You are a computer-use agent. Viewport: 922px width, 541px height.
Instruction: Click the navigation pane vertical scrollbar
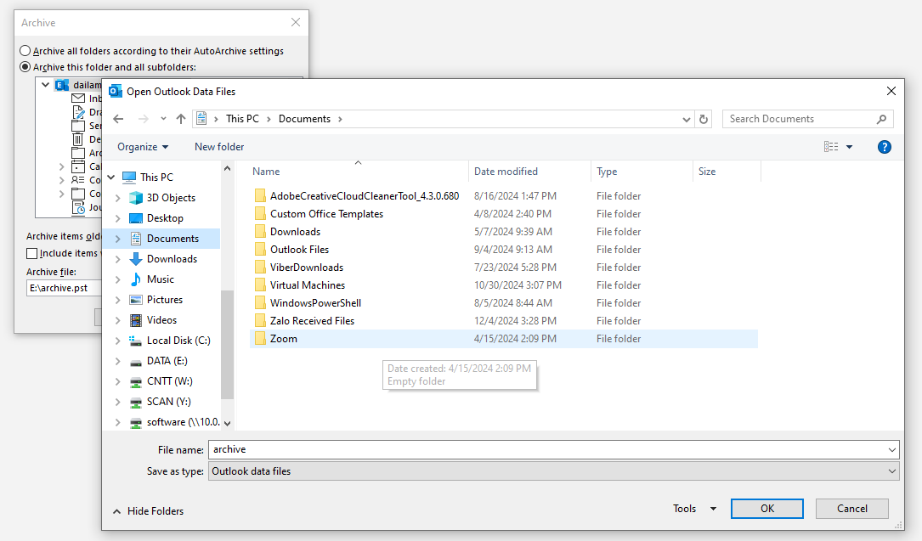point(227,340)
